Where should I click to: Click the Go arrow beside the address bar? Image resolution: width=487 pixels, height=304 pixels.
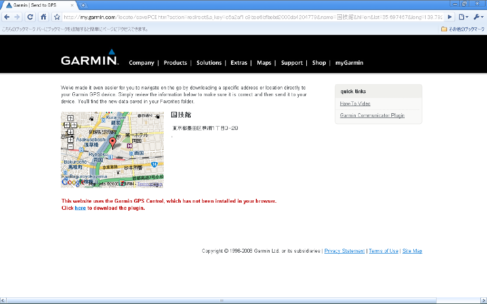point(449,17)
